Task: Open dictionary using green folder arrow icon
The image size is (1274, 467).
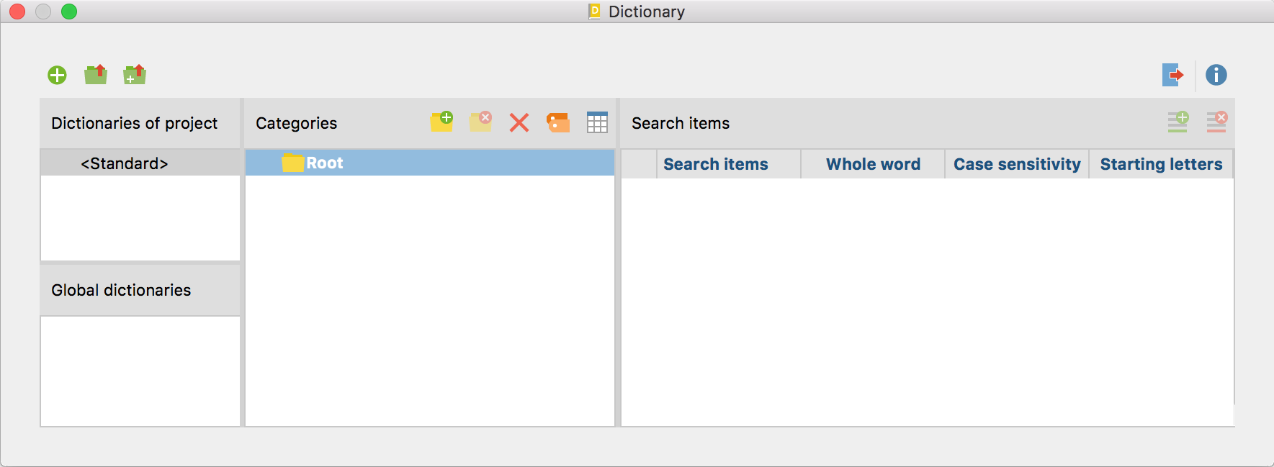Action: pos(96,74)
